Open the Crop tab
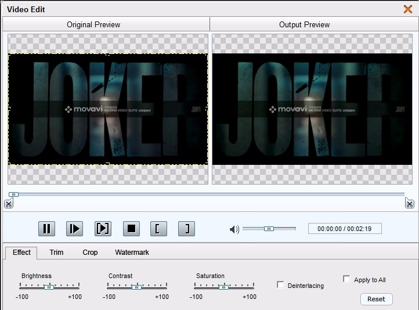The image size is (419, 310). (x=90, y=253)
